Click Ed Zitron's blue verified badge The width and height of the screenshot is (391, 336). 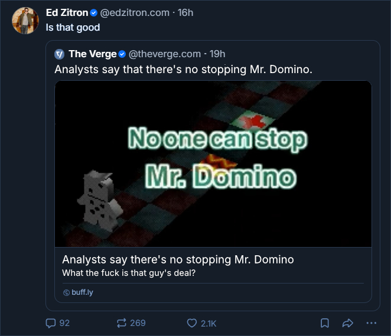[x=93, y=13]
